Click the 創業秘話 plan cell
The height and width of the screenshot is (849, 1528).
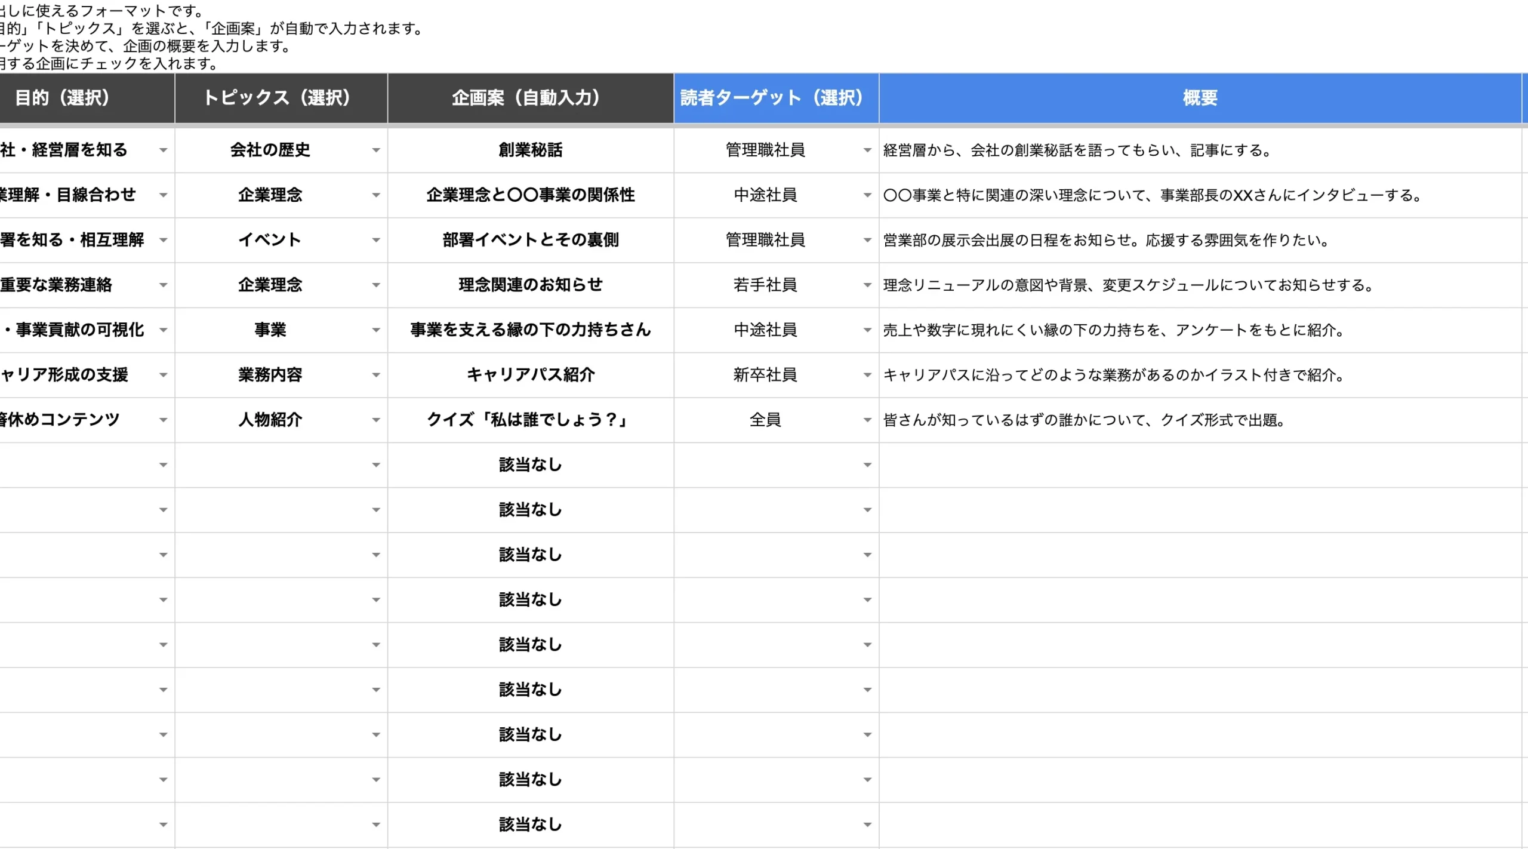[x=531, y=150]
